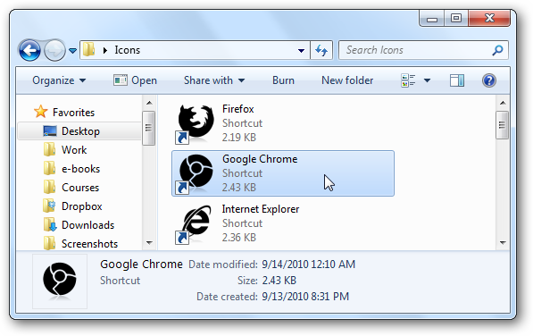This screenshot has height=336, width=533.
Task: Maximize the Explorer window
Action: tap(456, 19)
